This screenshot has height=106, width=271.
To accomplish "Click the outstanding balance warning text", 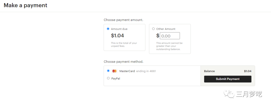I will [x=169, y=46].
